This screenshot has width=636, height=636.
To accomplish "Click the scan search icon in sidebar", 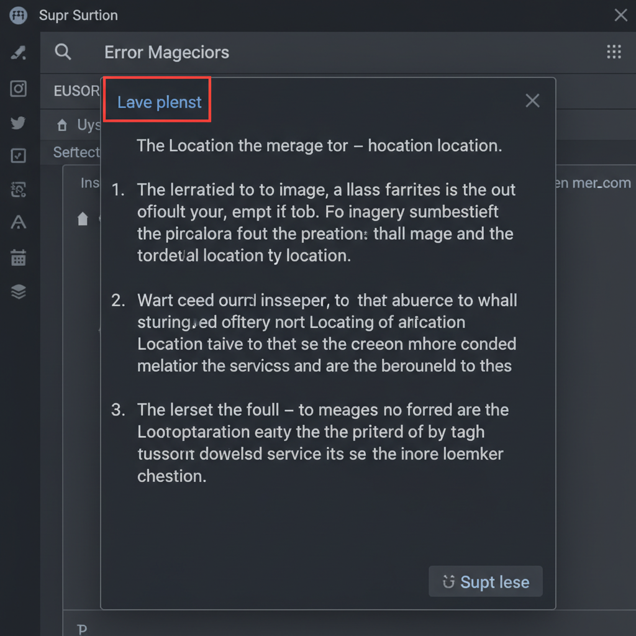I will [x=19, y=189].
